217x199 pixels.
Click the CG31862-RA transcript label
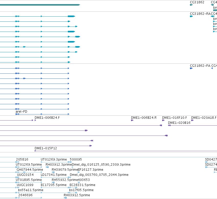tap(200, 14)
